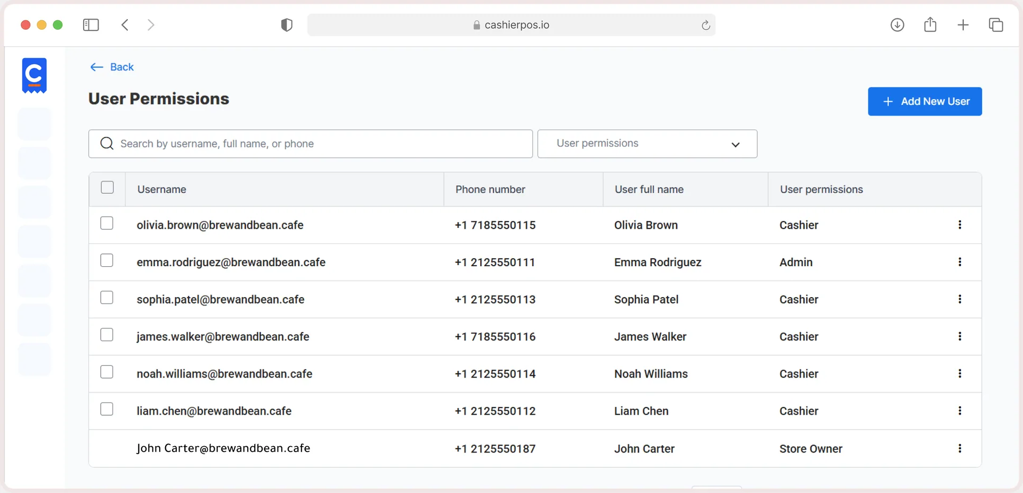Check the james.walker row checkbox
This screenshot has height=493, width=1023.
[x=107, y=334]
